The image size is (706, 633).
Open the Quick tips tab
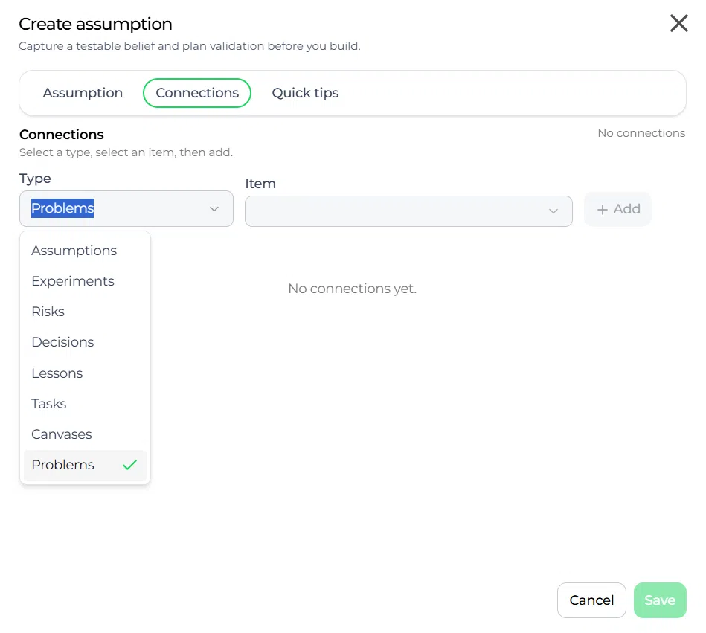coord(305,93)
